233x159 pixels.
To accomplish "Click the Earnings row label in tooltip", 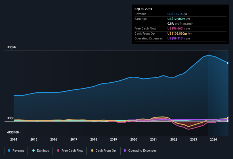I will (140, 19).
